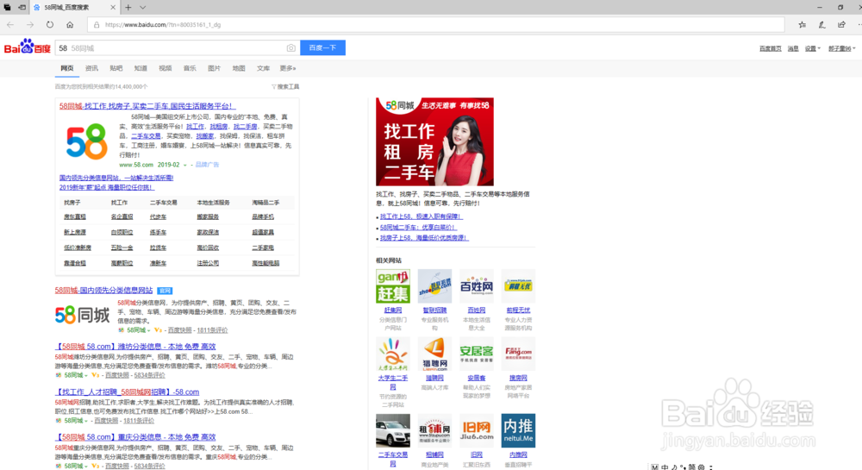Expand arrow next to www.58.com 2019-02

pyautogui.click(x=184, y=165)
